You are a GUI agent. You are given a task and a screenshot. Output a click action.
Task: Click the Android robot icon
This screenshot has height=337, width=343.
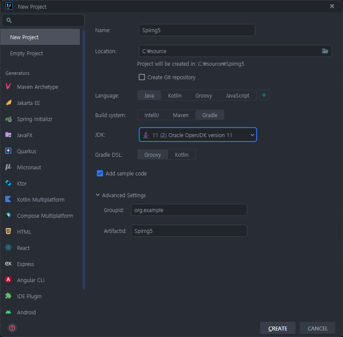coord(8,312)
